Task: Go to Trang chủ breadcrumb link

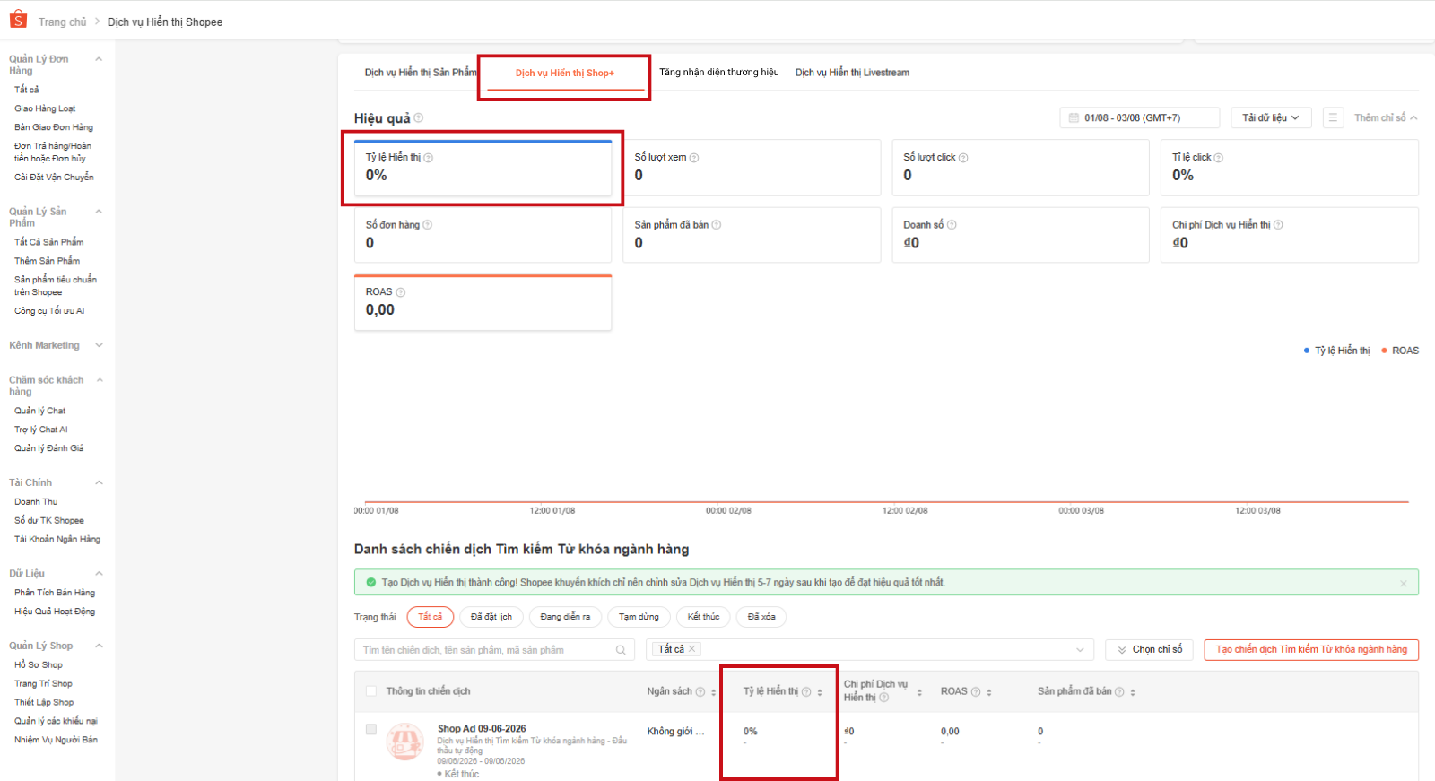Action: (x=63, y=22)
